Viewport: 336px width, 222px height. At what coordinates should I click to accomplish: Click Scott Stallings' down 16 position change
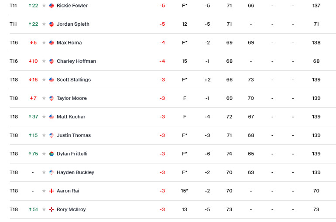[x=33, y=80]
